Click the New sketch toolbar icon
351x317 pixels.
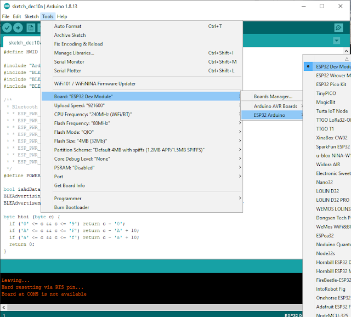point(31,28)
